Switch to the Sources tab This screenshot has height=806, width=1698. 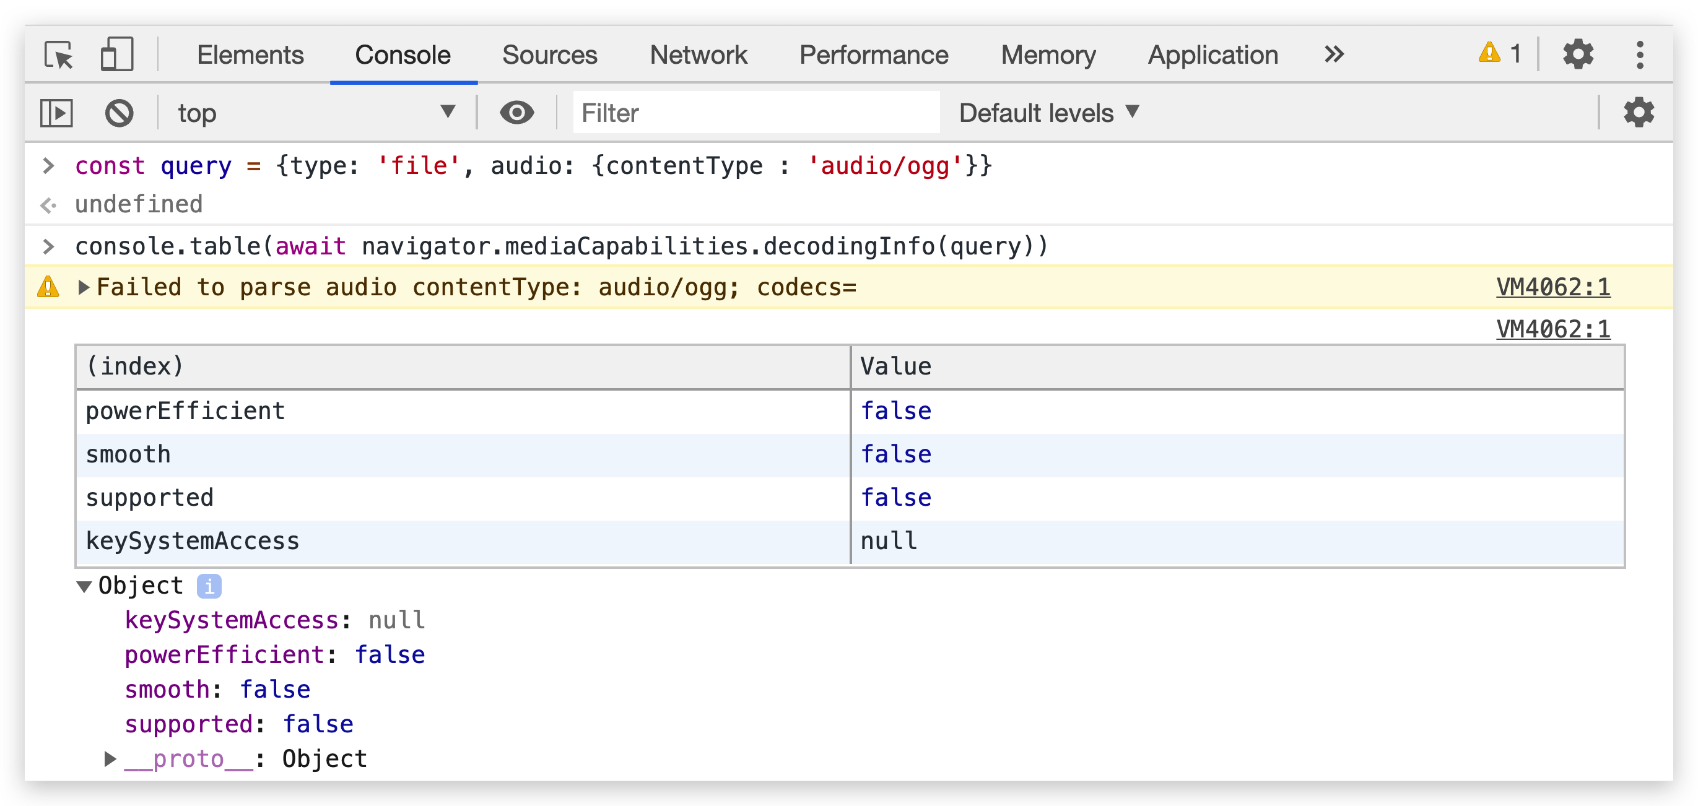point(549,54)
